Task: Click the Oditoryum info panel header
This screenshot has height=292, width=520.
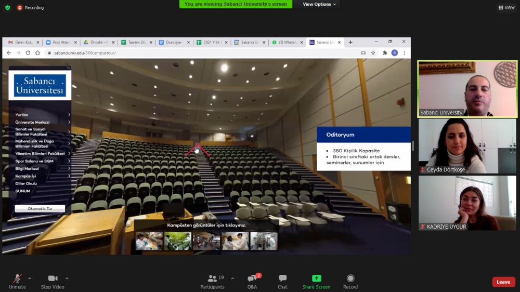Action: (363, 135)
